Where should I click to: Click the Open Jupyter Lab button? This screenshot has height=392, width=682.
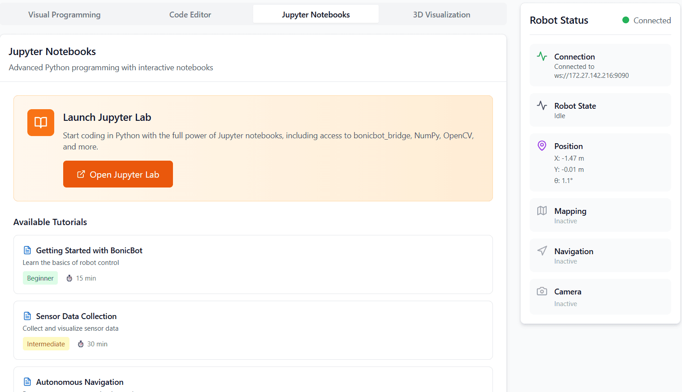point(118,174)
